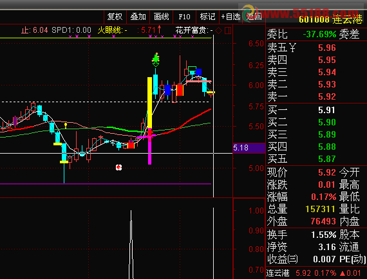Click the red split-panel icon beside 花开富贵
This screenshot has width=367, height=279.
pos(228,30)
